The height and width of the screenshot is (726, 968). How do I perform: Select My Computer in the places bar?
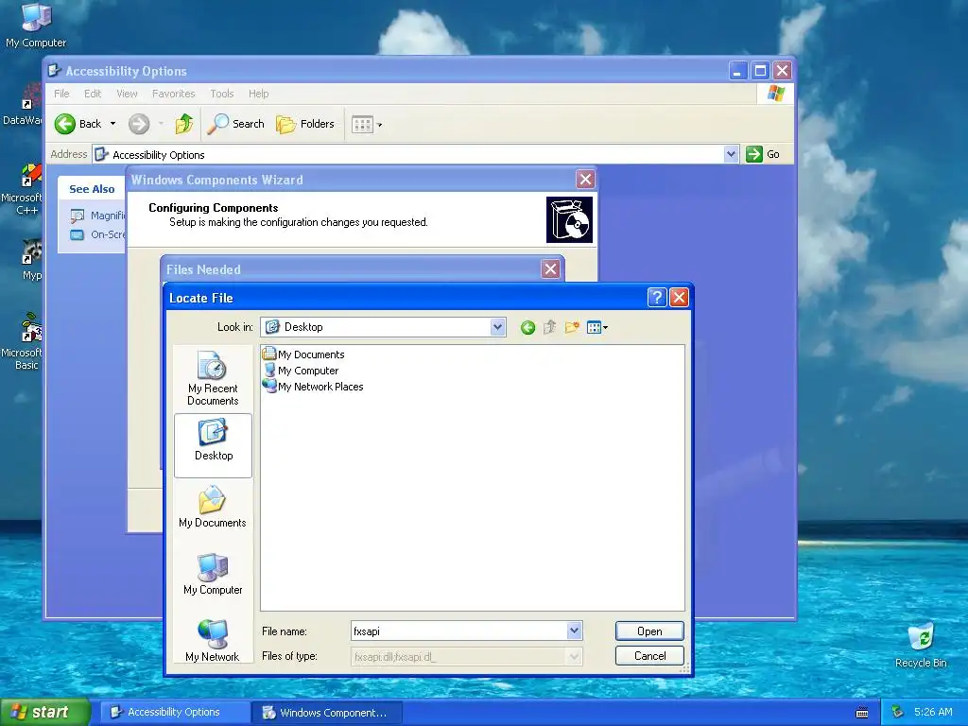[213, 574]
